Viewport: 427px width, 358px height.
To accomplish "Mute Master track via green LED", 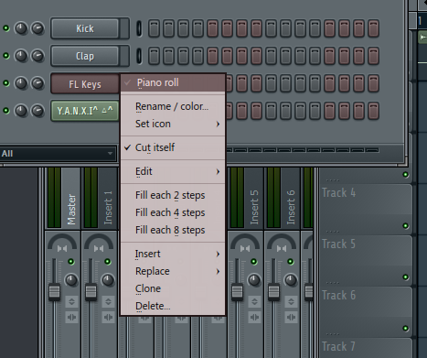I will (x=71, y=262).
